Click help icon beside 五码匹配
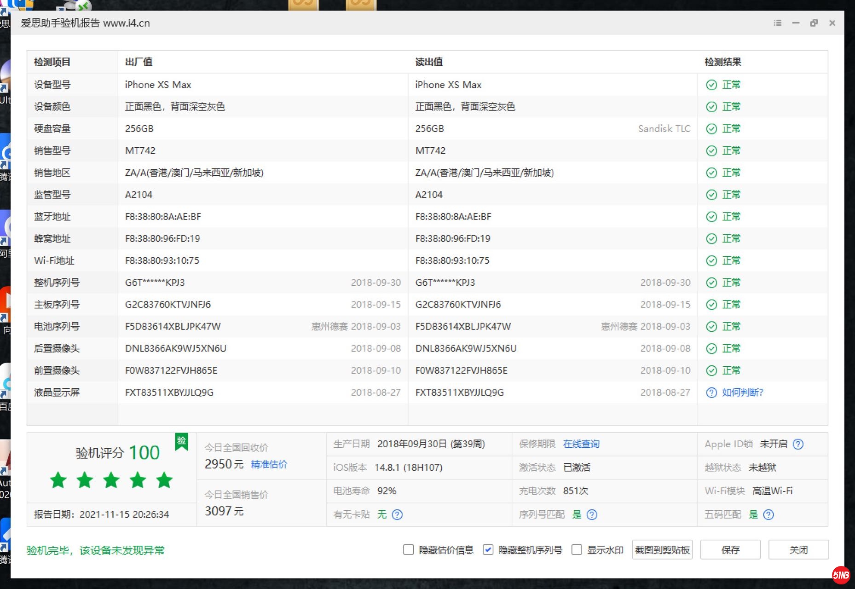Image resolution: width=855 pixels, height=589 pixels. pyautogui.click(x=768, y=514)
